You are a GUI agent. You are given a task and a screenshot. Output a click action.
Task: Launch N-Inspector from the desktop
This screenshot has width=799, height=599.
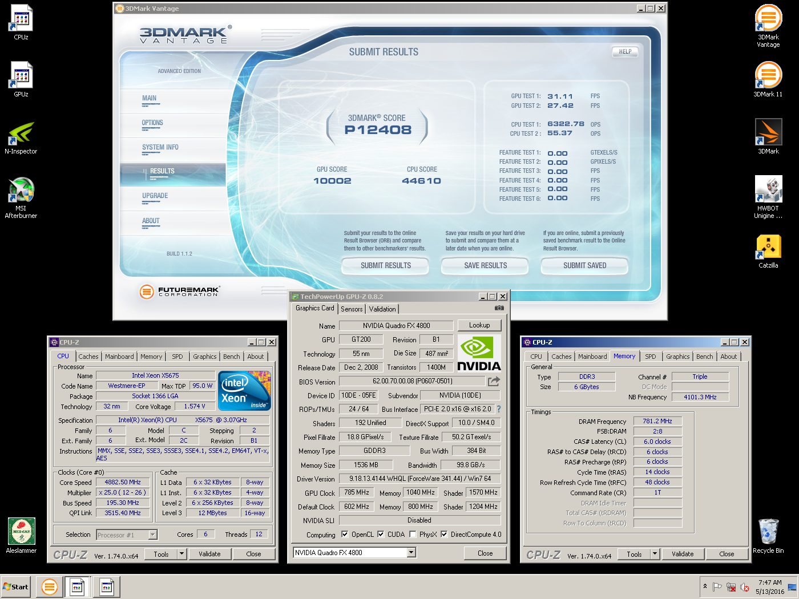(x=21, y=137)
